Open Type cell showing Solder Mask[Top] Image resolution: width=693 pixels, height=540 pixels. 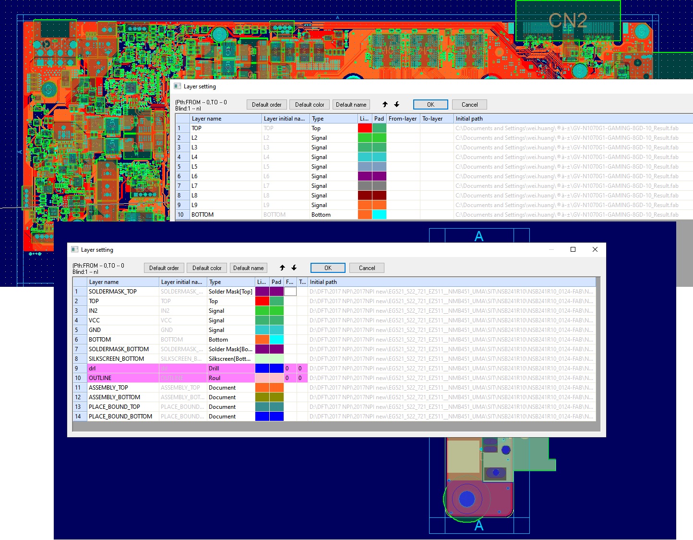230,292
